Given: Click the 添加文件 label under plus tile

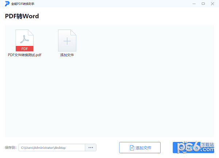Looking at the screenshot, I should tap(67, 55).
